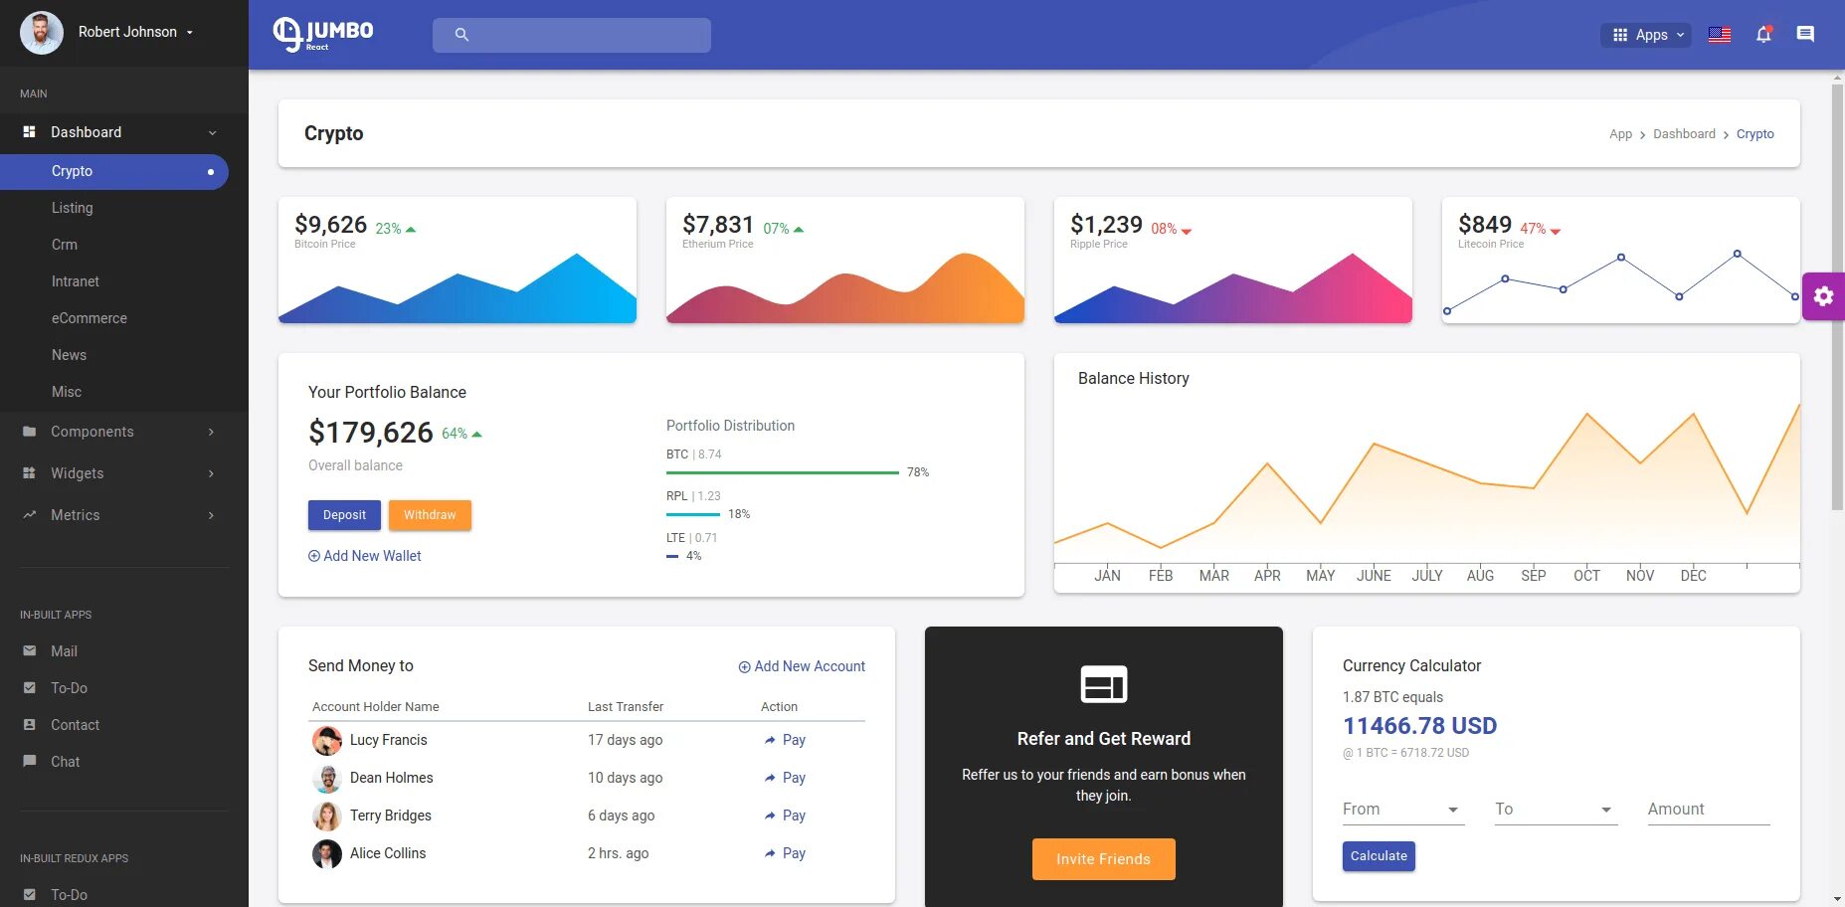Click the Add New Account link
This screenshot has height=907, width=1845.
point(802,666)
